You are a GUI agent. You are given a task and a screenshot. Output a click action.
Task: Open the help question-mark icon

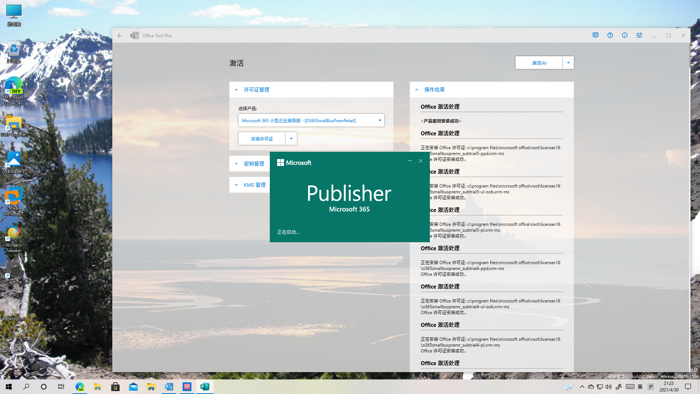coord(610,35)
